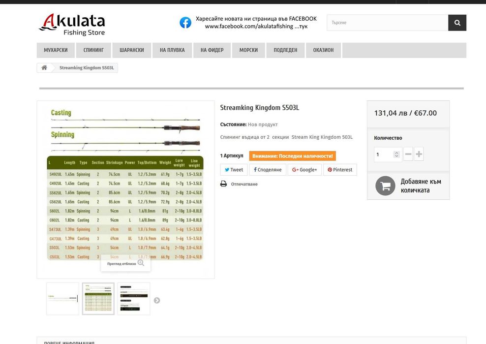Select the third product thumbnail
The image size is (486, 344).
[x=134, y=299]
